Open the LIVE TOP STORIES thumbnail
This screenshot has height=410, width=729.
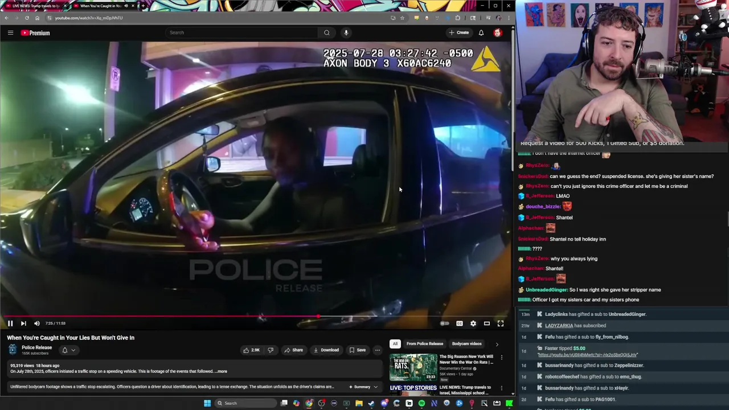[x=413, y=389]
